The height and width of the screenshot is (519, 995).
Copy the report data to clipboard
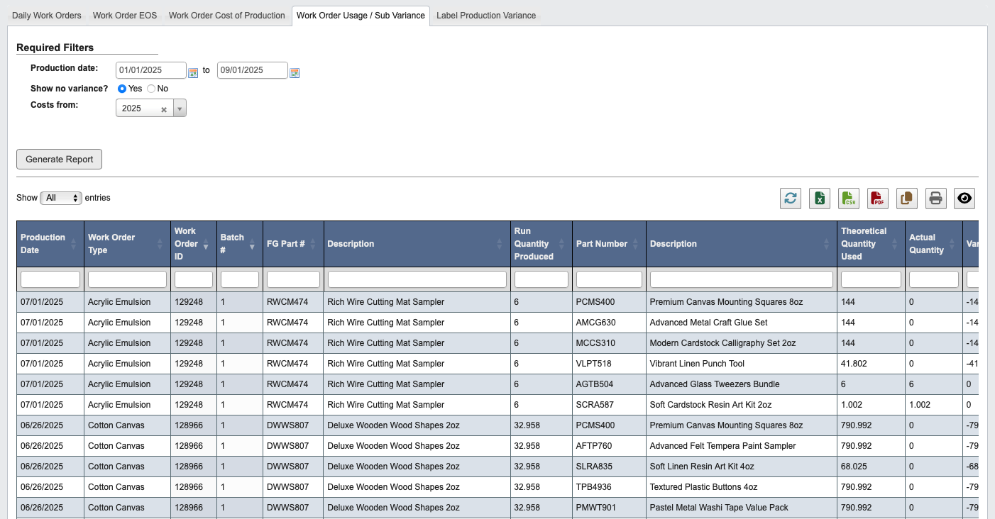tap(906, 199)
